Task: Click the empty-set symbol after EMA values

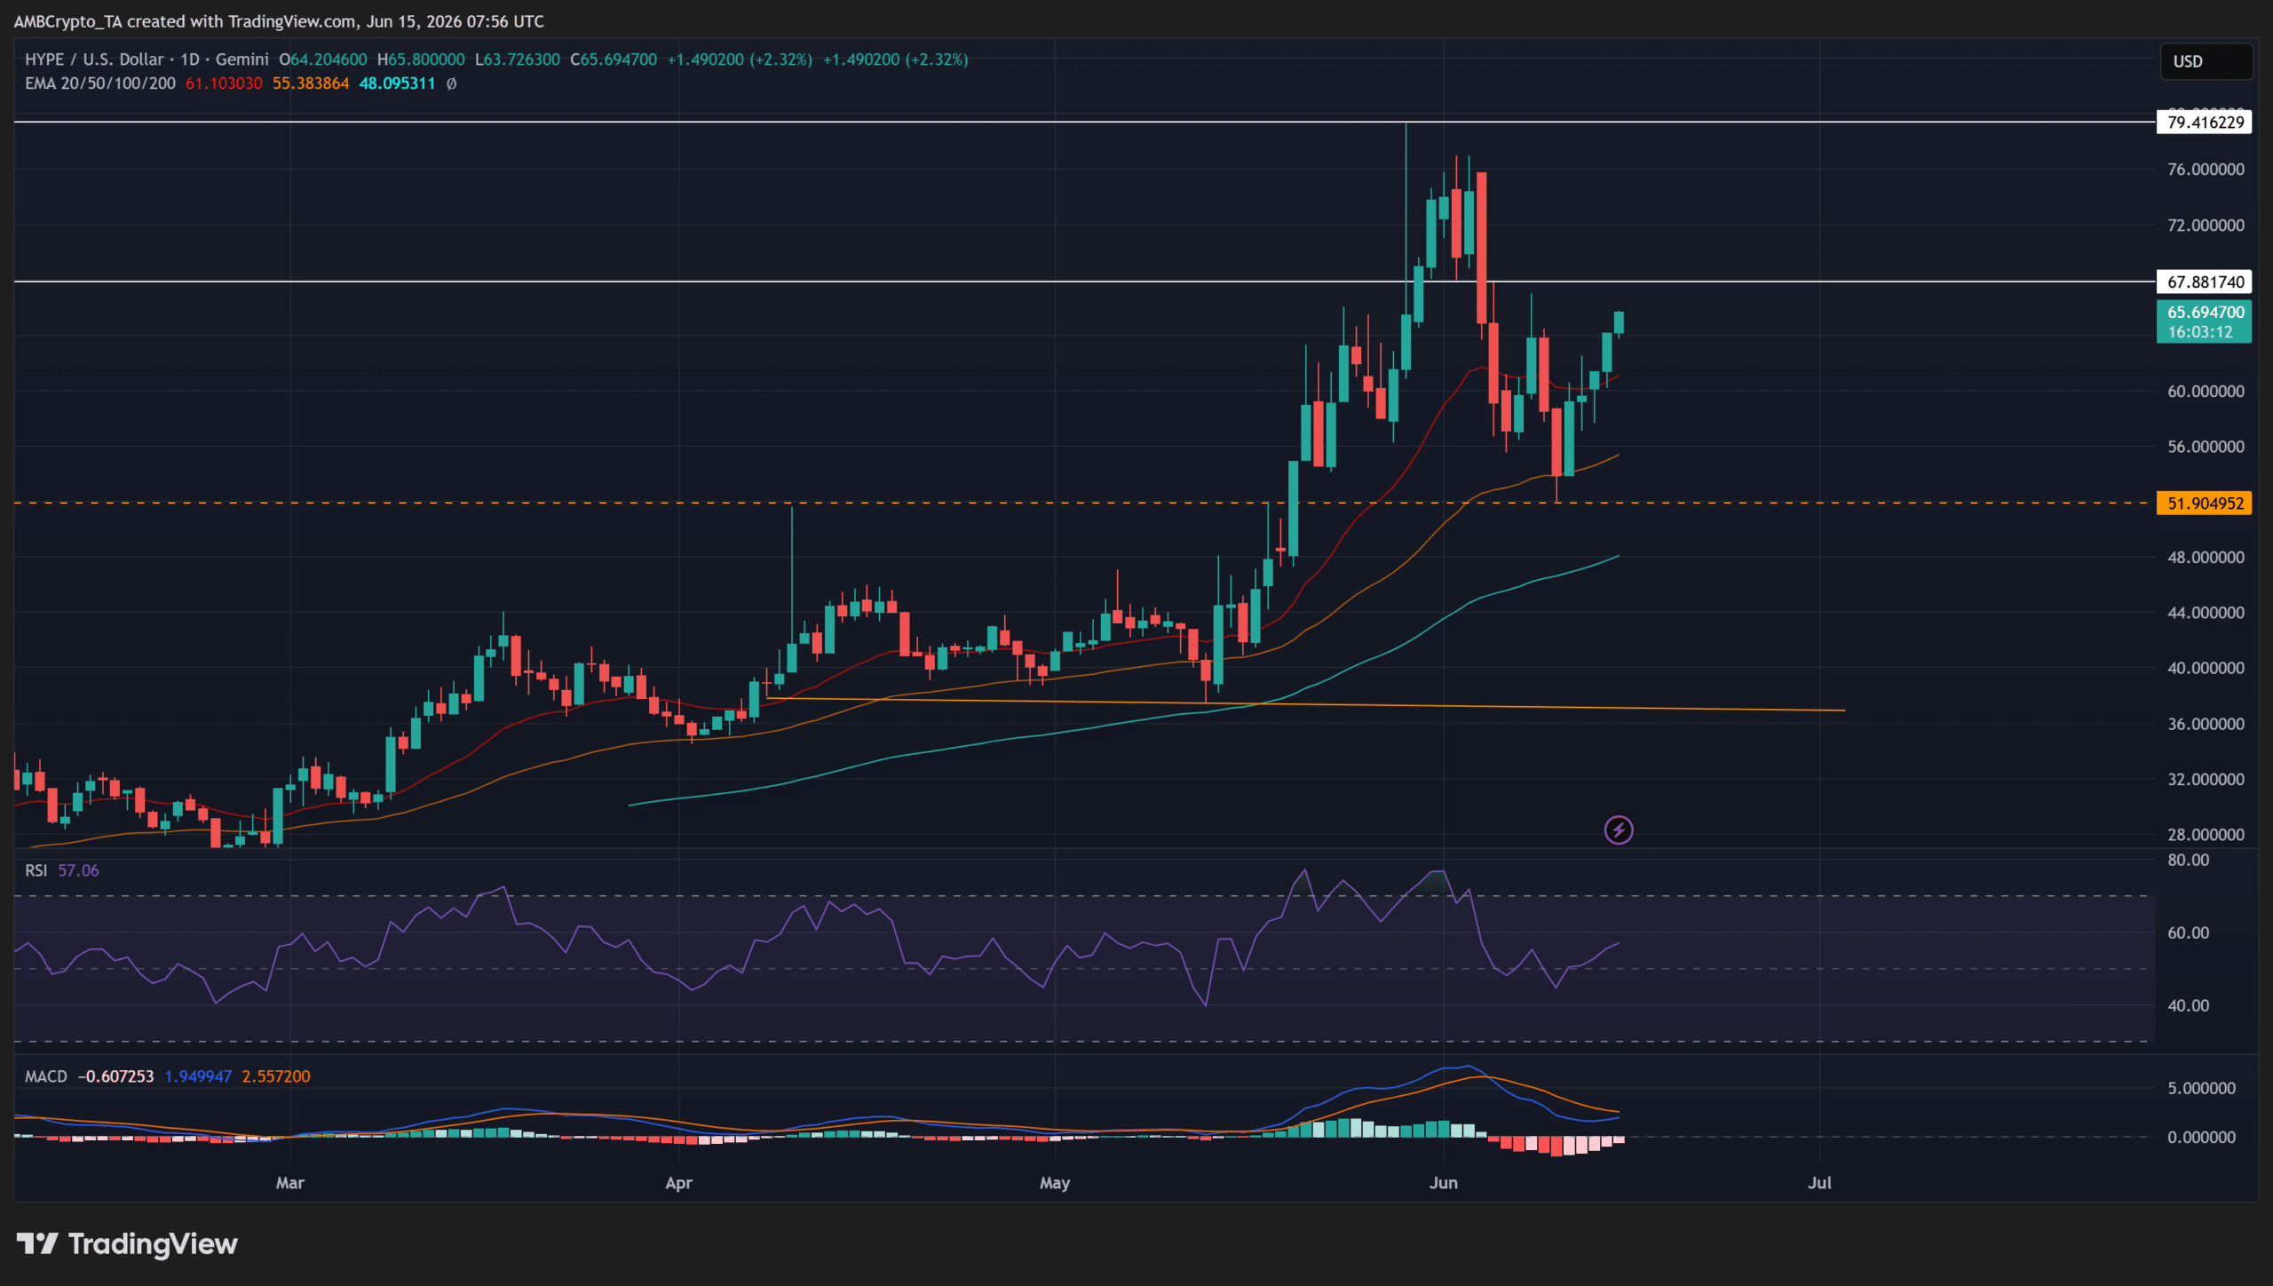Action: [x=451, y=83]
